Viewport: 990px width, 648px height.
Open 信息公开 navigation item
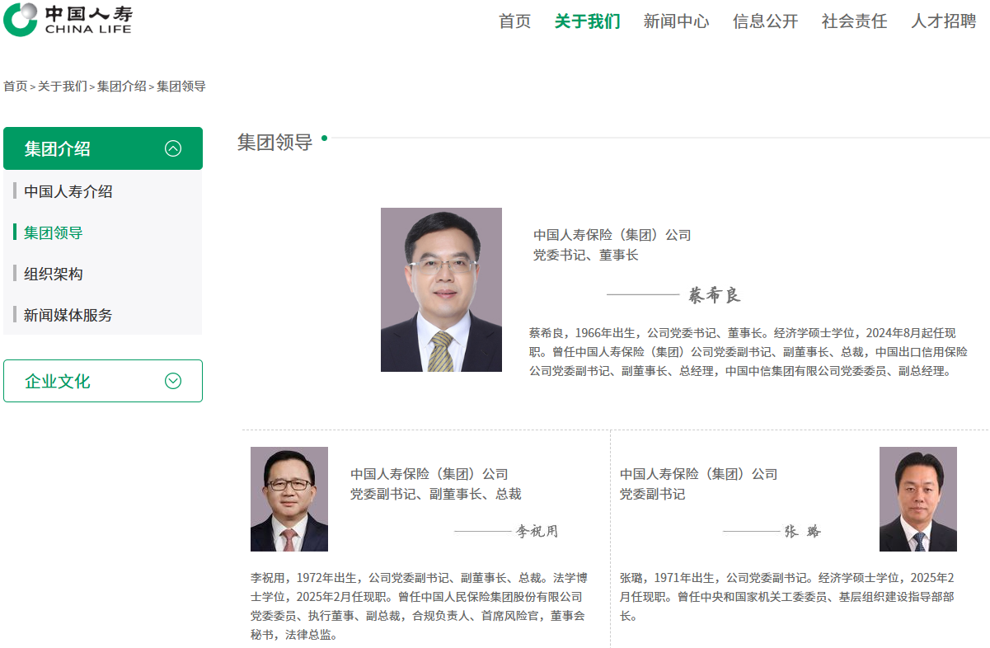[x=765, y=21]
